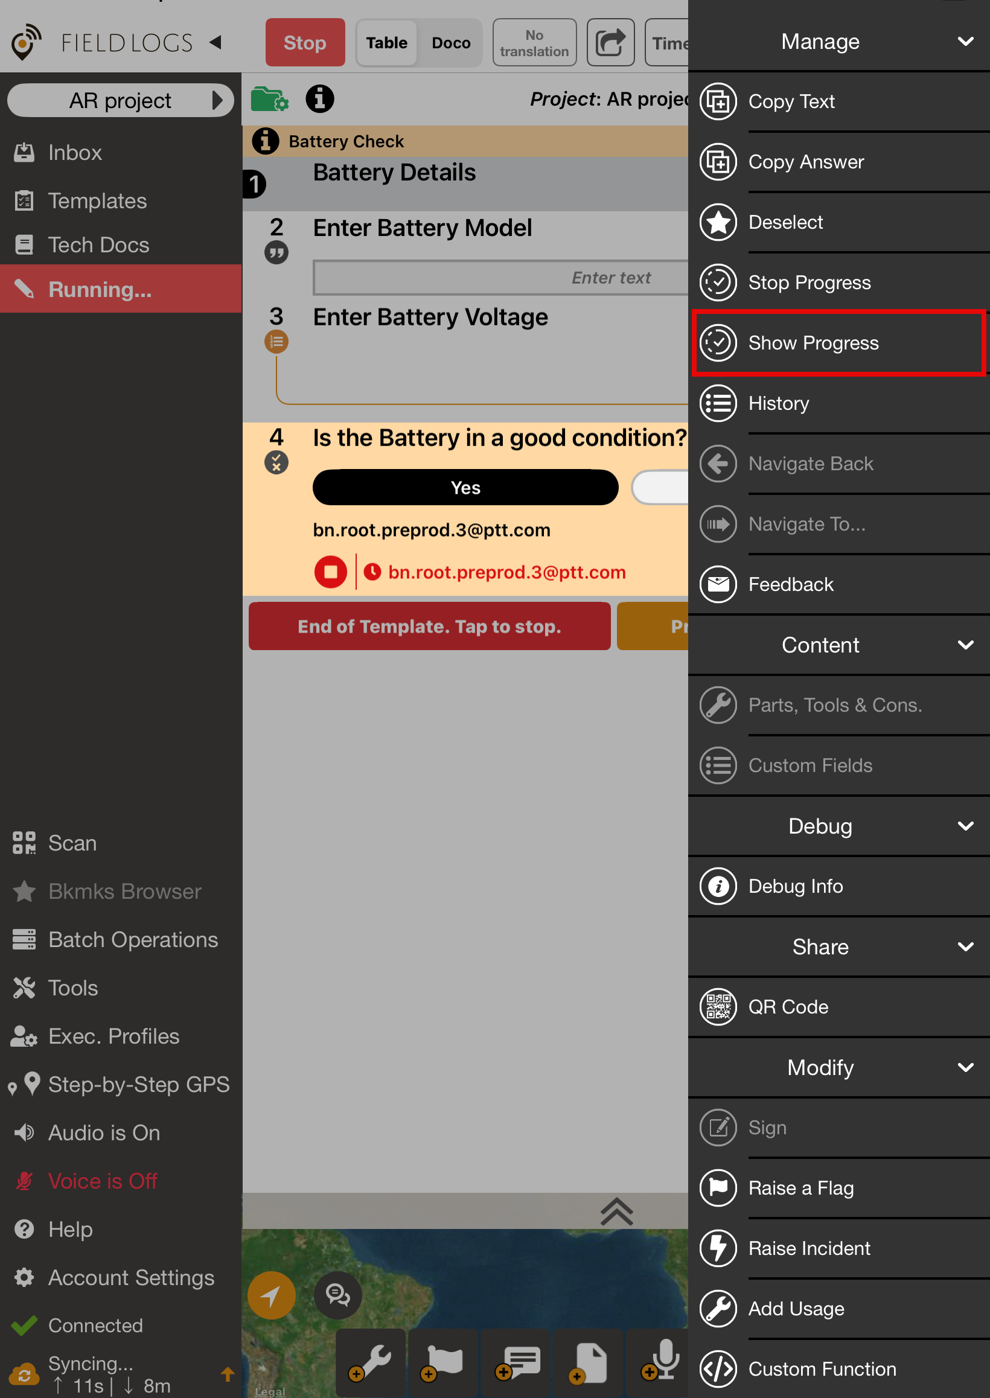Open the Debug Info item
This screenshot has width=990, height=1398.
[795, 886]
